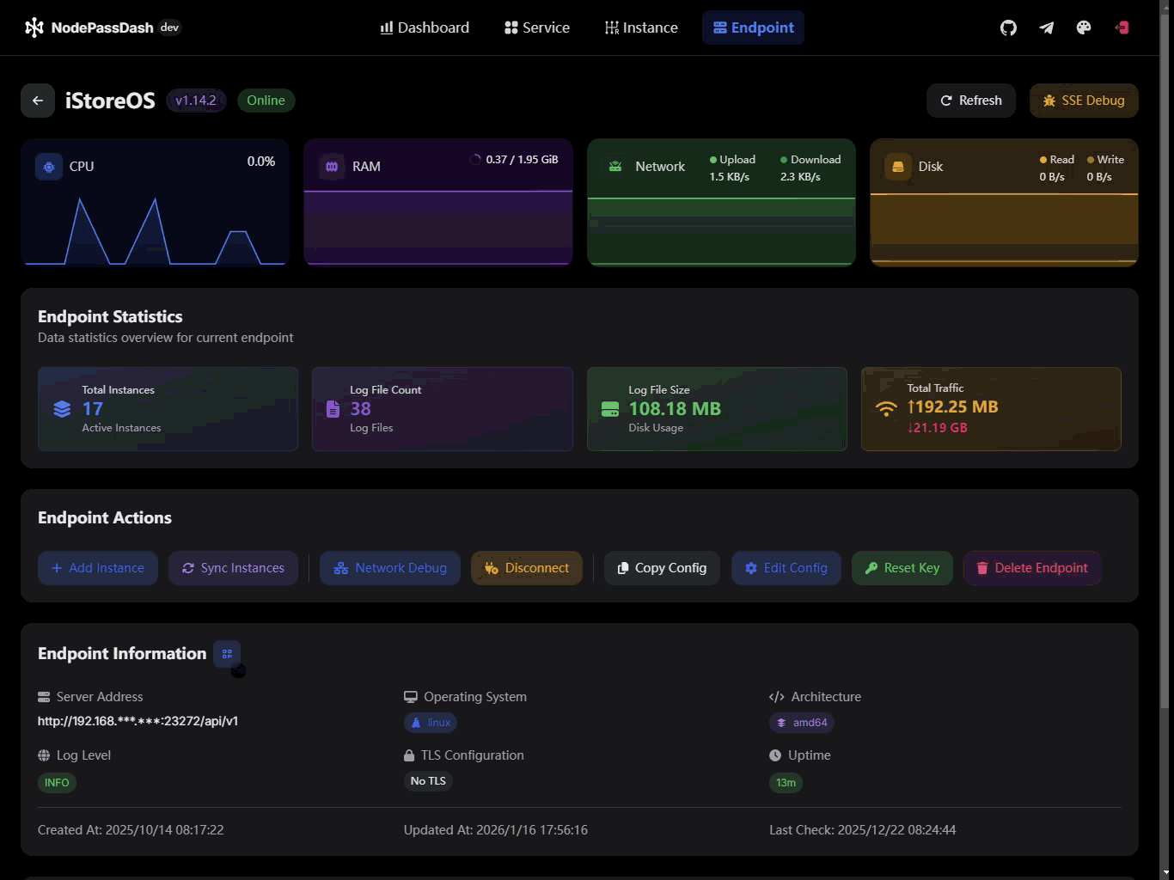This screenshot has width=1174, height=880.
Task: Click the red logout icon
Action: click(x=1122, y=27)
